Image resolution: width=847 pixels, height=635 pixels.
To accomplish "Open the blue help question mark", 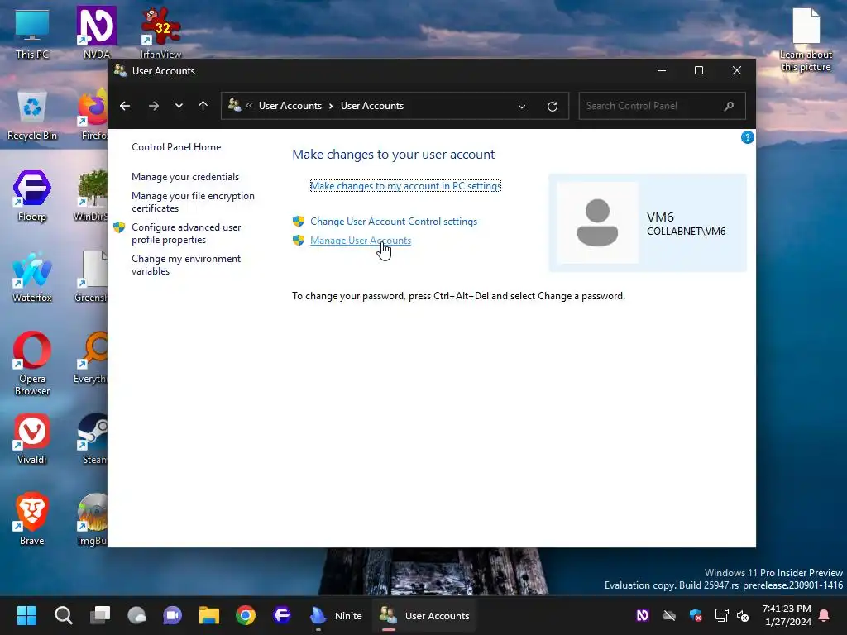I will 747,137.
